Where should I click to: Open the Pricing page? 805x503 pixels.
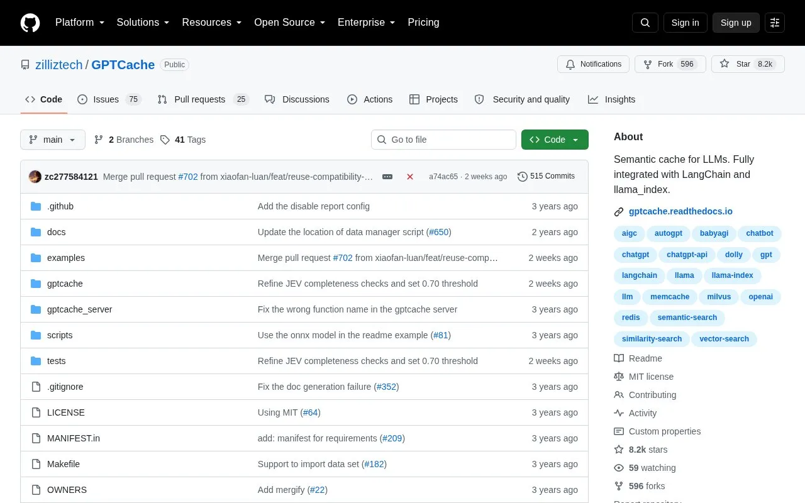point(423,23)
